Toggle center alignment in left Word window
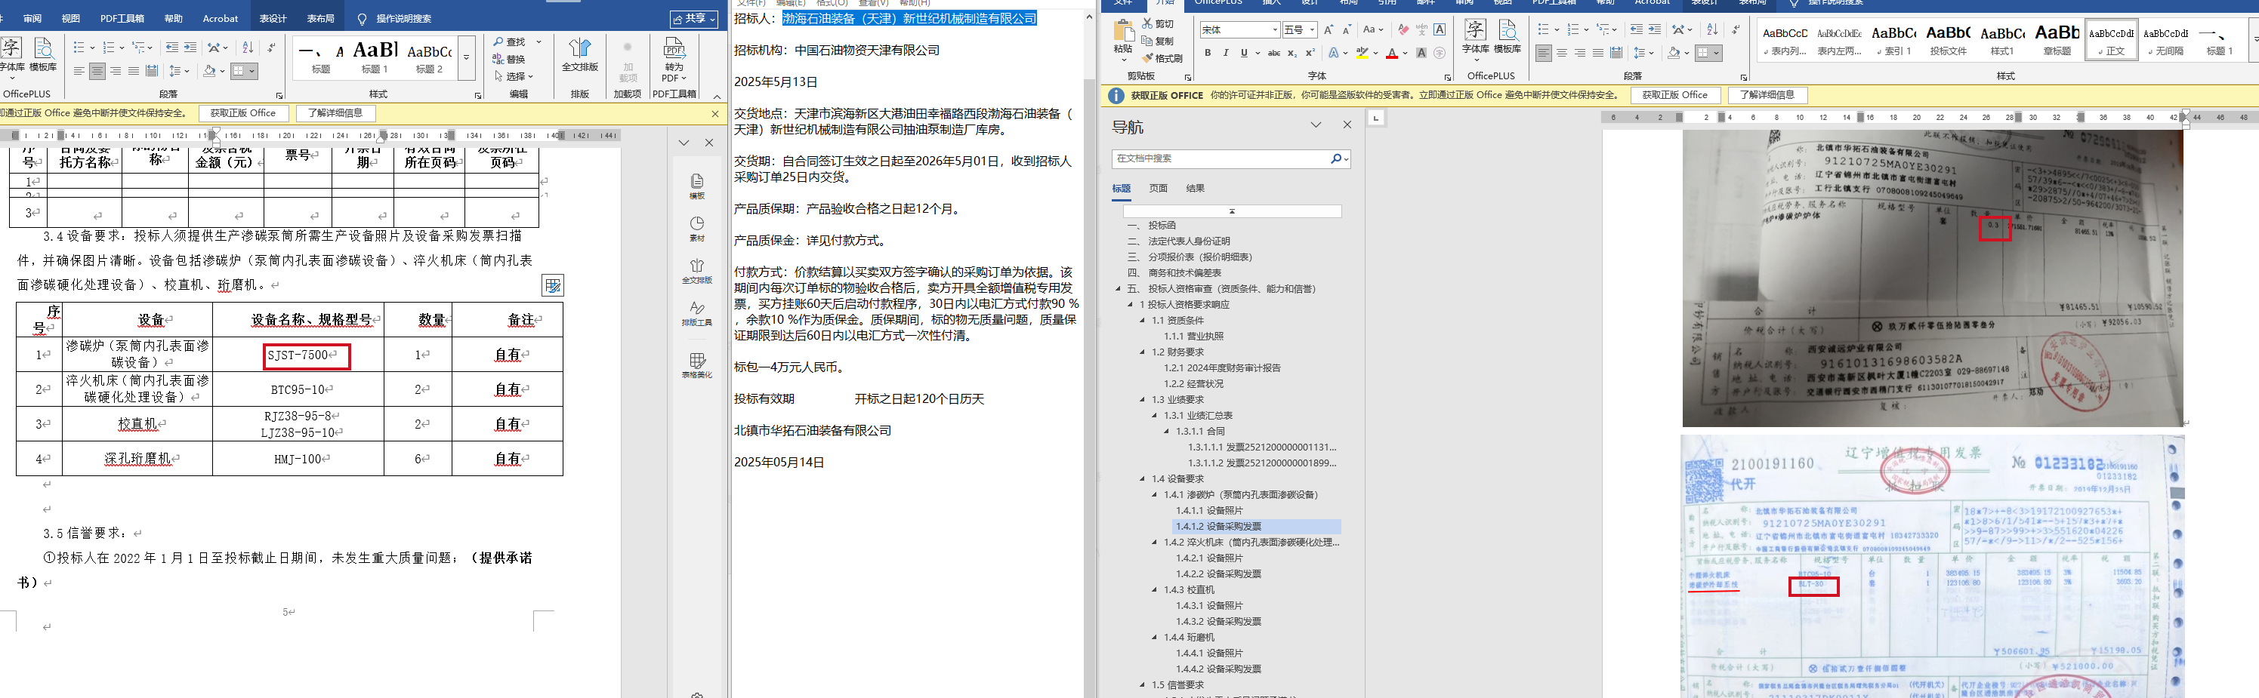This screenshot has height=698, width=2259. 97,71
